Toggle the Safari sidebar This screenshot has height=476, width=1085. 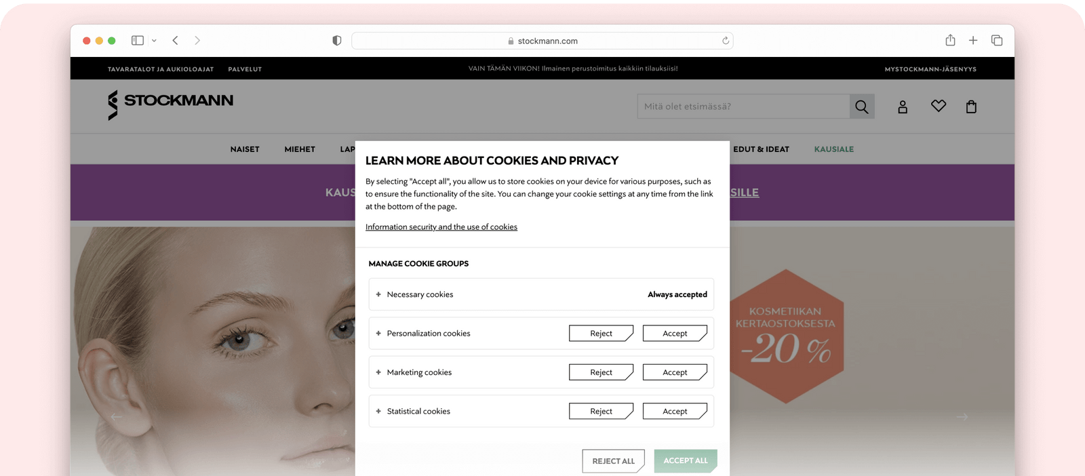tap(138, 41)
